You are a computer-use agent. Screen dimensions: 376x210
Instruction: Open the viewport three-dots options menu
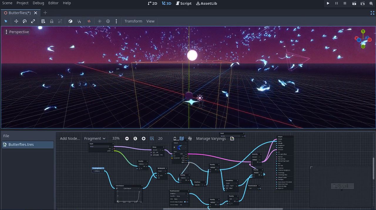coord(116,21)
